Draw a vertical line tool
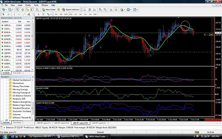222x139 pixels. [14, 14]
